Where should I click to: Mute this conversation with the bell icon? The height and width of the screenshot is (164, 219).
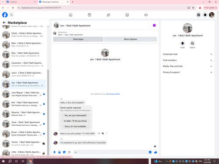(x=183, y=44)
